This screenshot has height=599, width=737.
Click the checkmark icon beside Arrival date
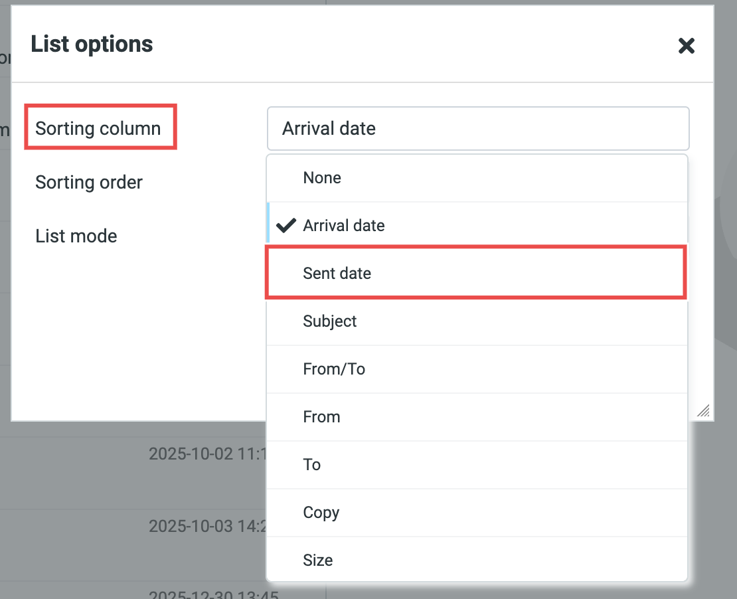pyautogui.click(x=286, y=226)
